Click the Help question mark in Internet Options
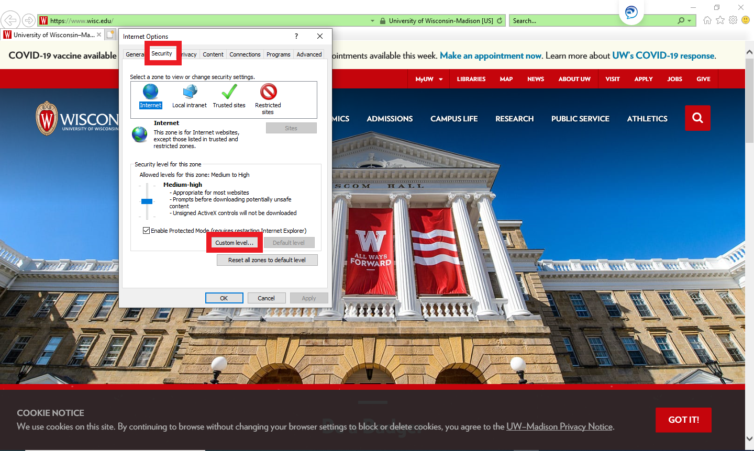 [x=296, y=36]
